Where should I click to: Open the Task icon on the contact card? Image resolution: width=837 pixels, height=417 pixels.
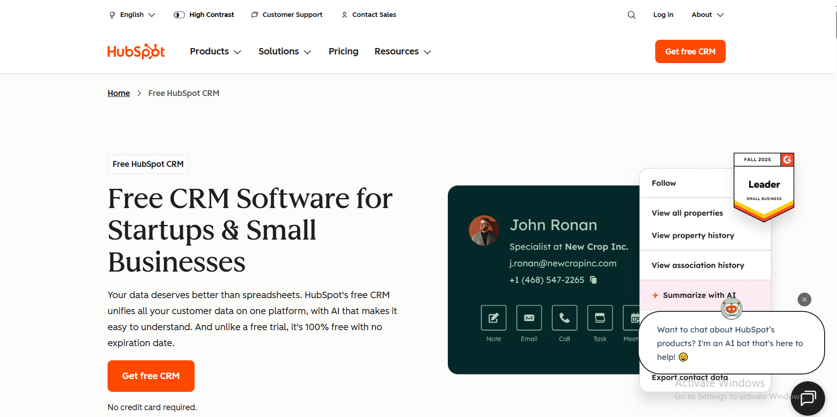tap(599, 318)
